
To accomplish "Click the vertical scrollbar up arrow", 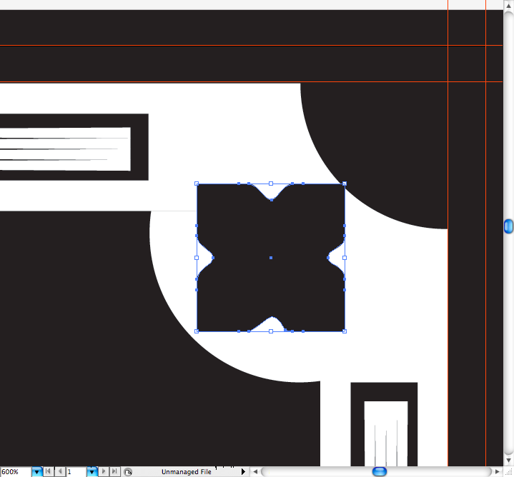I will pyautogui.click(x=508, y=6).
